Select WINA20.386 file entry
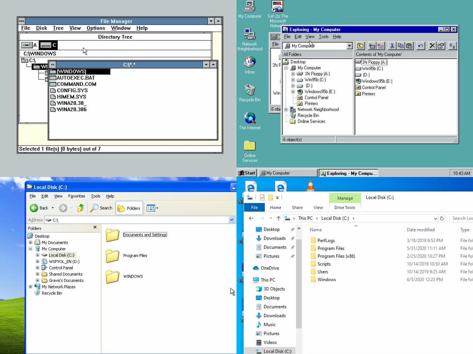Screen dimensions: 473x354 (69, 109)
